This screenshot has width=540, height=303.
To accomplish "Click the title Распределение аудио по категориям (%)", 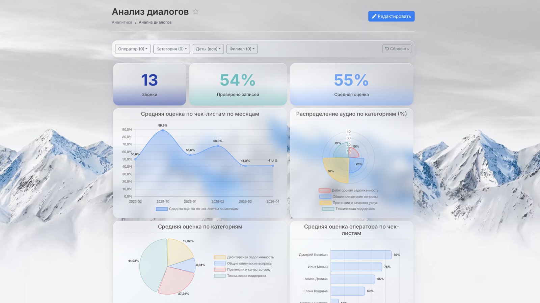I will pyautogui.click(x=351, y=114).
